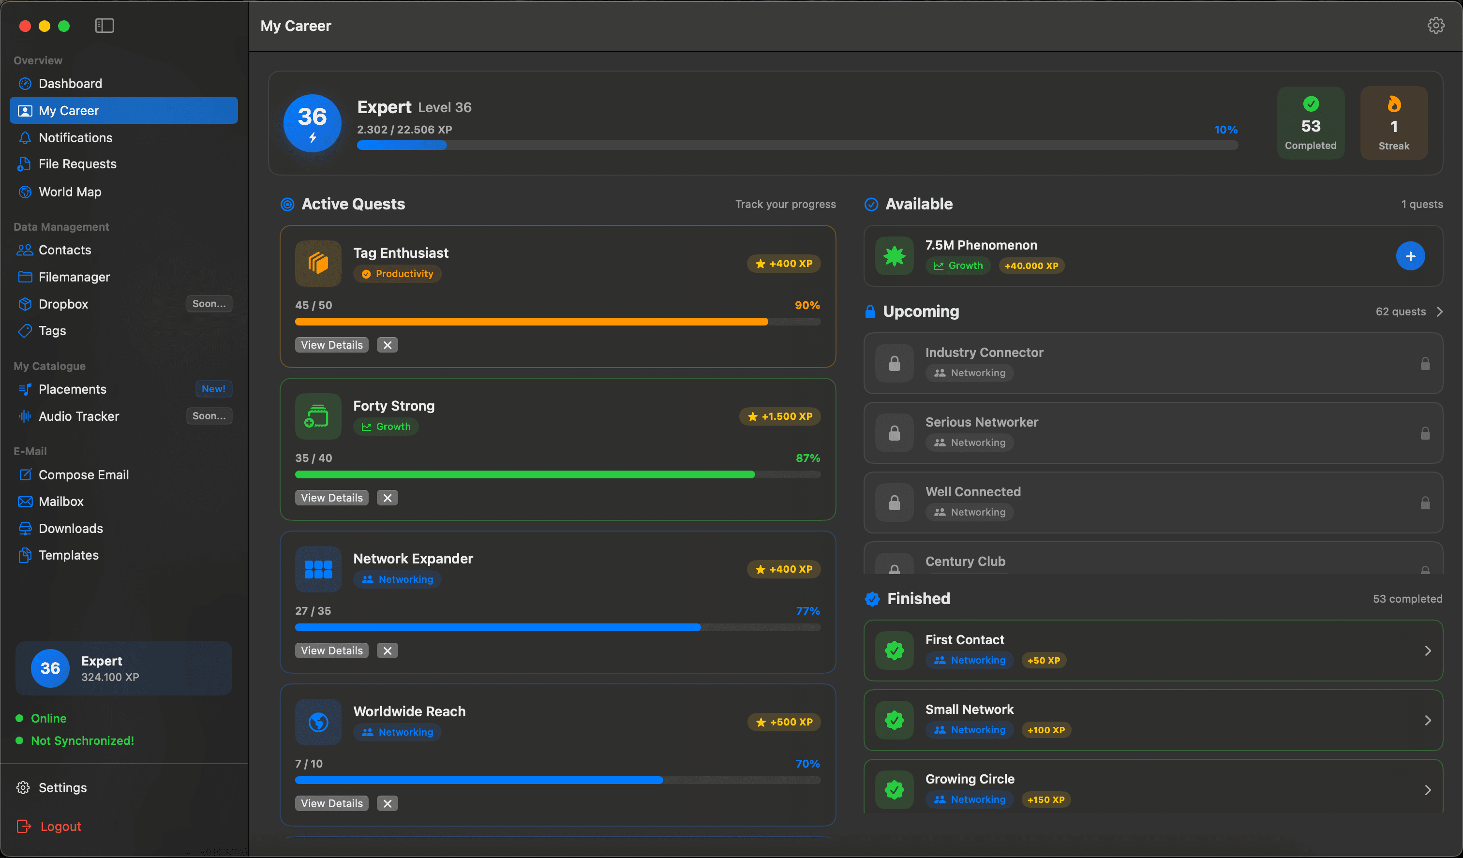Expand the Growing Circle quest details
This screenshot has height=858, width=1463.
(x=1428, y=789)
